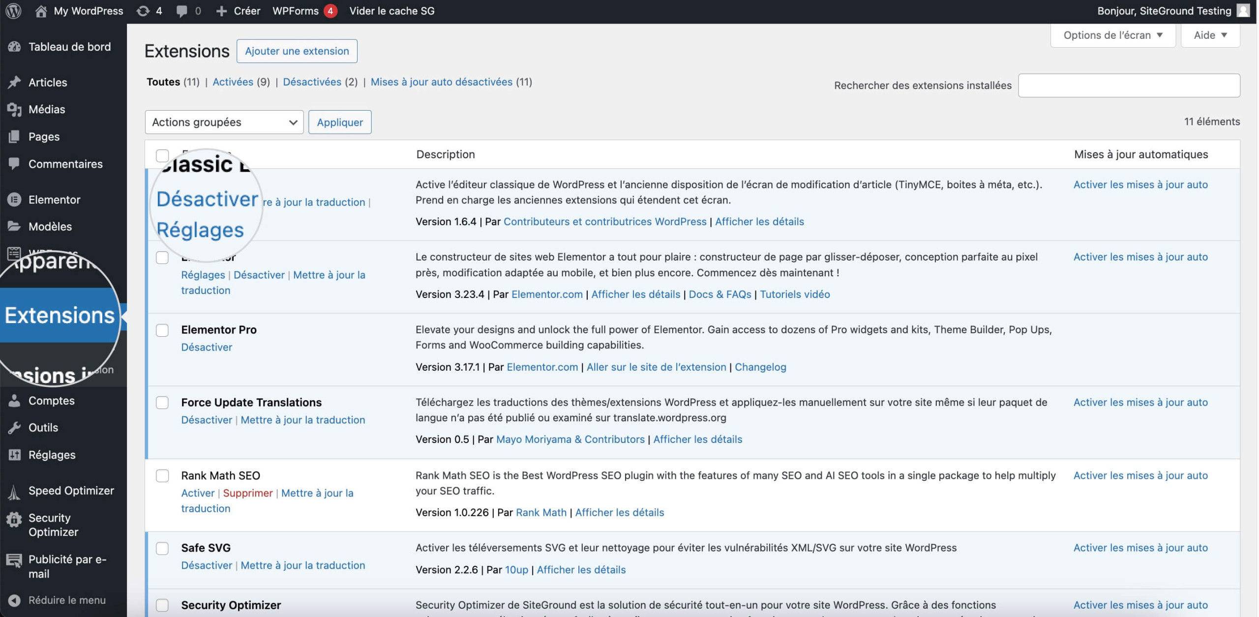Click the Speed Optimizer icon
Image resolution: width=1259 pixels, height=617 pixels.
[x=14, y=491]
